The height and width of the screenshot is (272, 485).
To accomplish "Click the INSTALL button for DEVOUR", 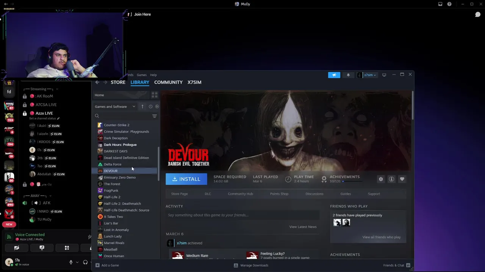I will pyautogui.click(x=186, y=179).
